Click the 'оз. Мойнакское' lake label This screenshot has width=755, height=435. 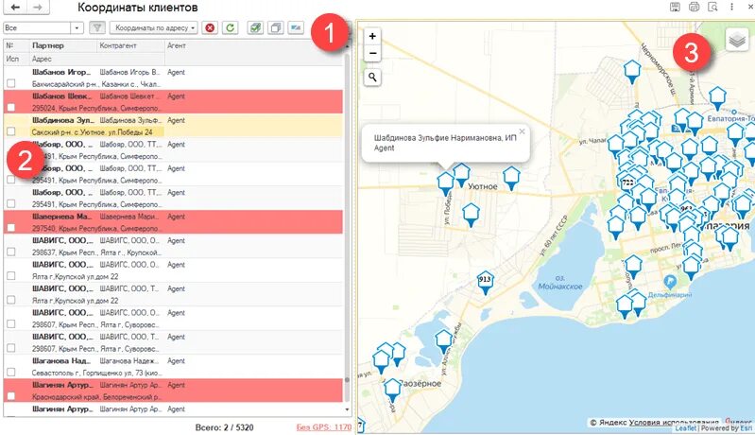point(560,283)
